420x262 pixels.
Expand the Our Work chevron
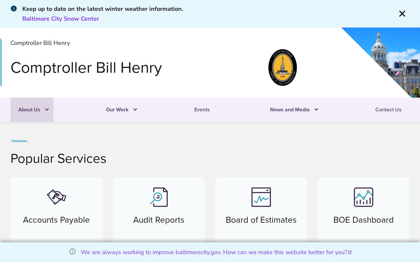pos(135,110)
